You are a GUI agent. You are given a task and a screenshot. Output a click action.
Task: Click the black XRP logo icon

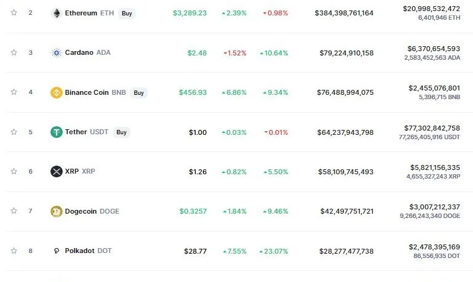point(57,172)
